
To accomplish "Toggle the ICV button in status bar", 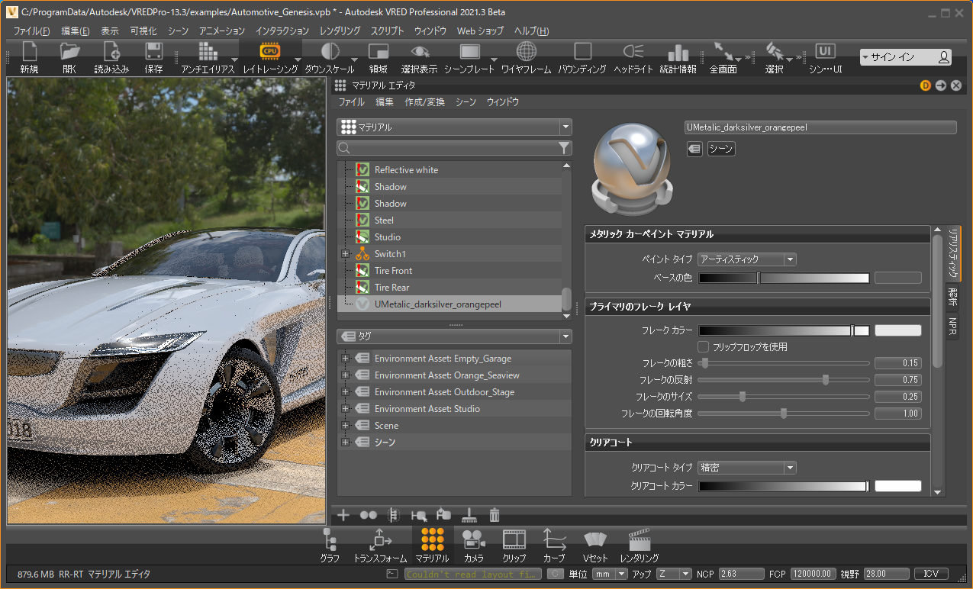I will coord(931,574).
